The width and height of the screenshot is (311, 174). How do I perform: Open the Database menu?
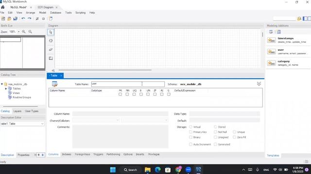[55, 13]
